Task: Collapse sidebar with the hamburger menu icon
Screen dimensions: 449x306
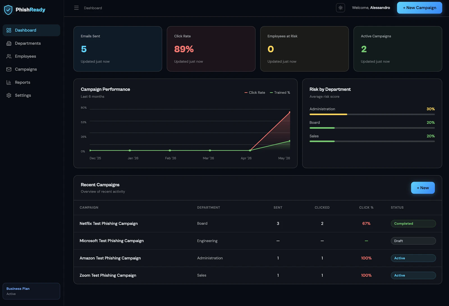Action: 76,8
